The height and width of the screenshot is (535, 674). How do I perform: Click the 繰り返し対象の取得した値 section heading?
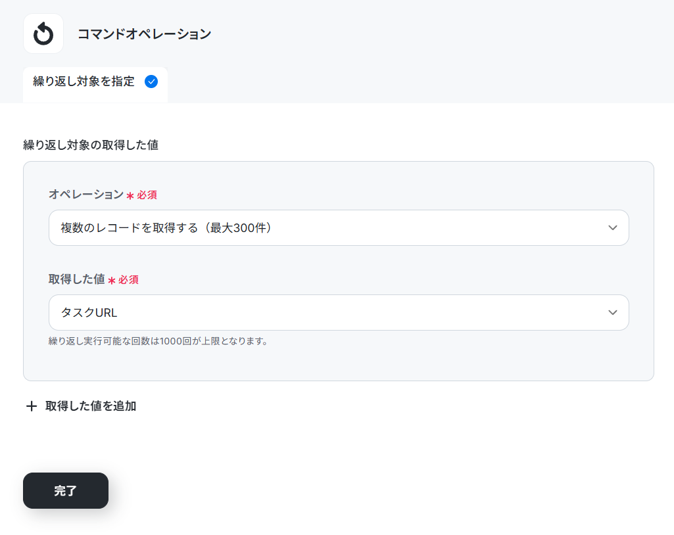click(x=91, y=145)
